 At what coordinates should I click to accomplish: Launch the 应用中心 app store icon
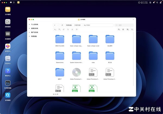8,46
